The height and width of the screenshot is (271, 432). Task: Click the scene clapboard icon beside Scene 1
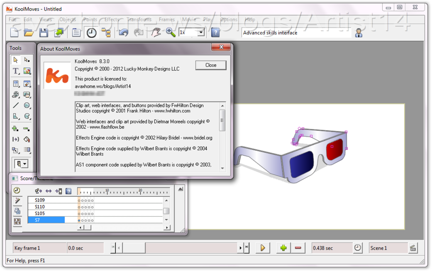click(413, 248)
